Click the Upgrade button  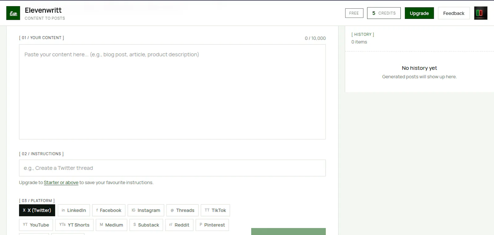pyautogui.click(x=419, y=13)
